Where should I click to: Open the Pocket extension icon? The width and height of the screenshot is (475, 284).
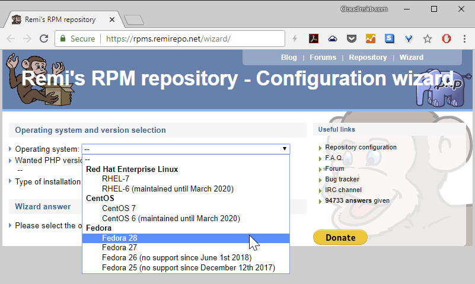point(352,39)
